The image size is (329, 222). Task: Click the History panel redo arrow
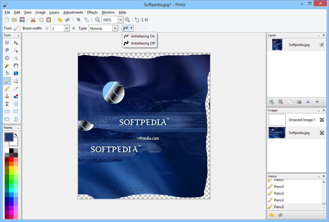coord(281,215)
